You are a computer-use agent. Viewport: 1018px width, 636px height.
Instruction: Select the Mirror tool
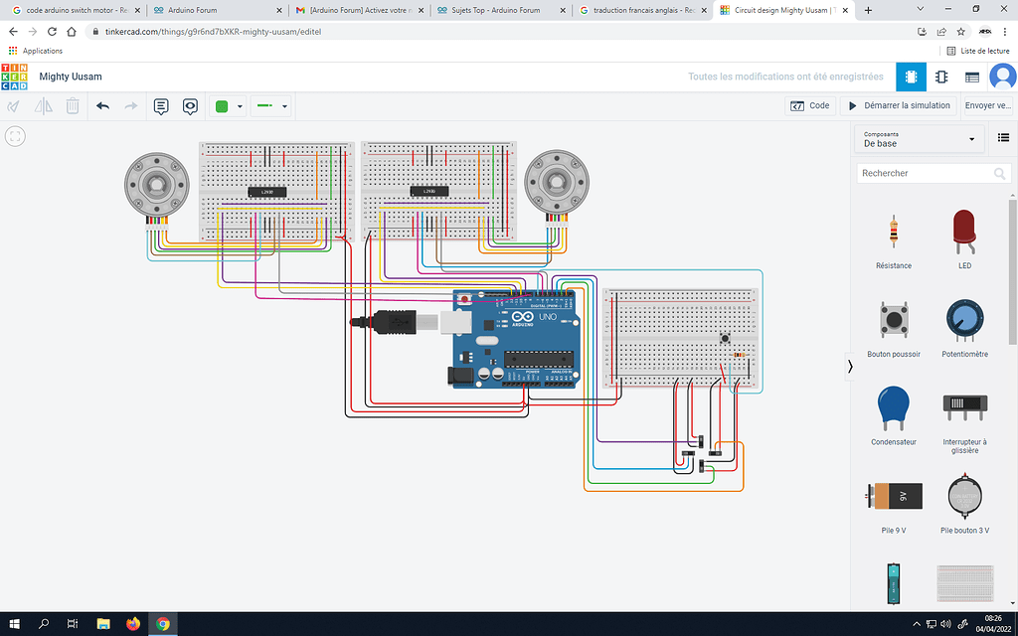(x=43, y=105)
